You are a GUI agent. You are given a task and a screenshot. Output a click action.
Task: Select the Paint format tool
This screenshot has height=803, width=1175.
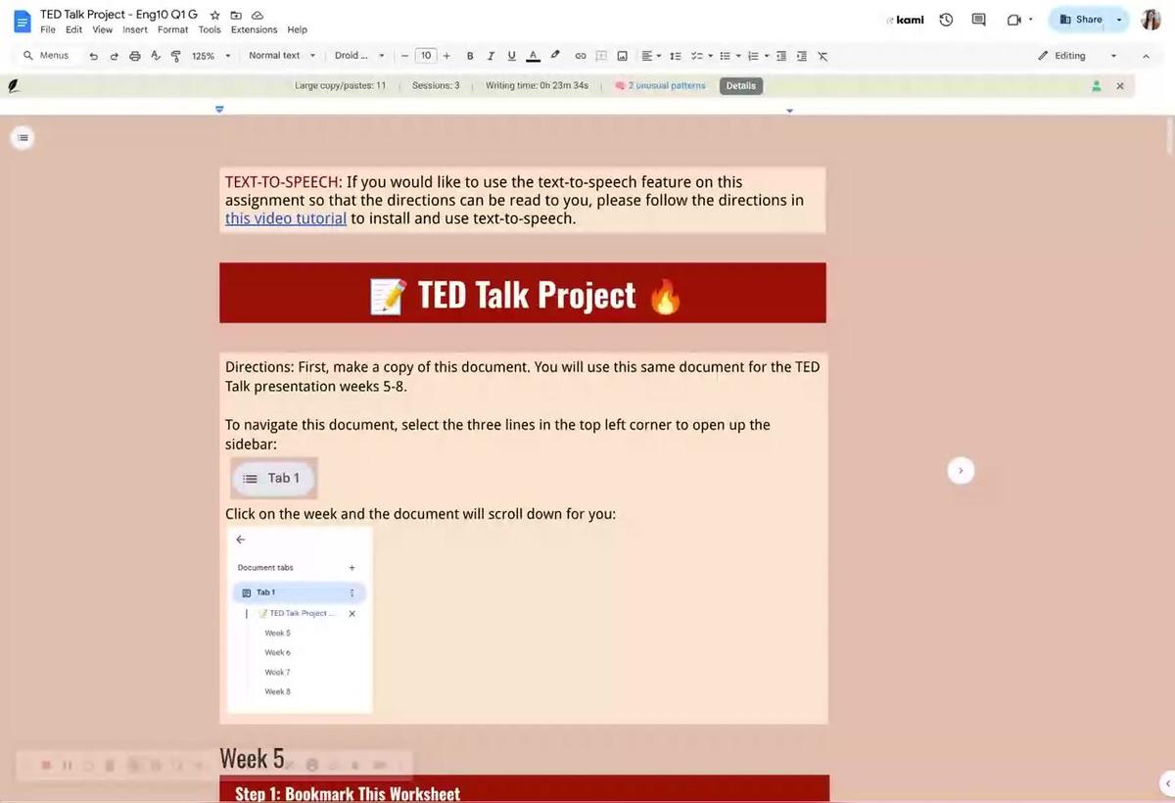point(175,56)
